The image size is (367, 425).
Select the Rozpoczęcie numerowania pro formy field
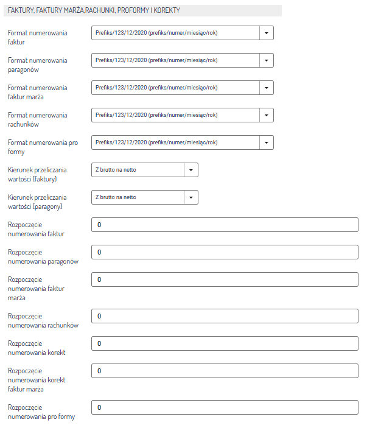click(225, 407)
